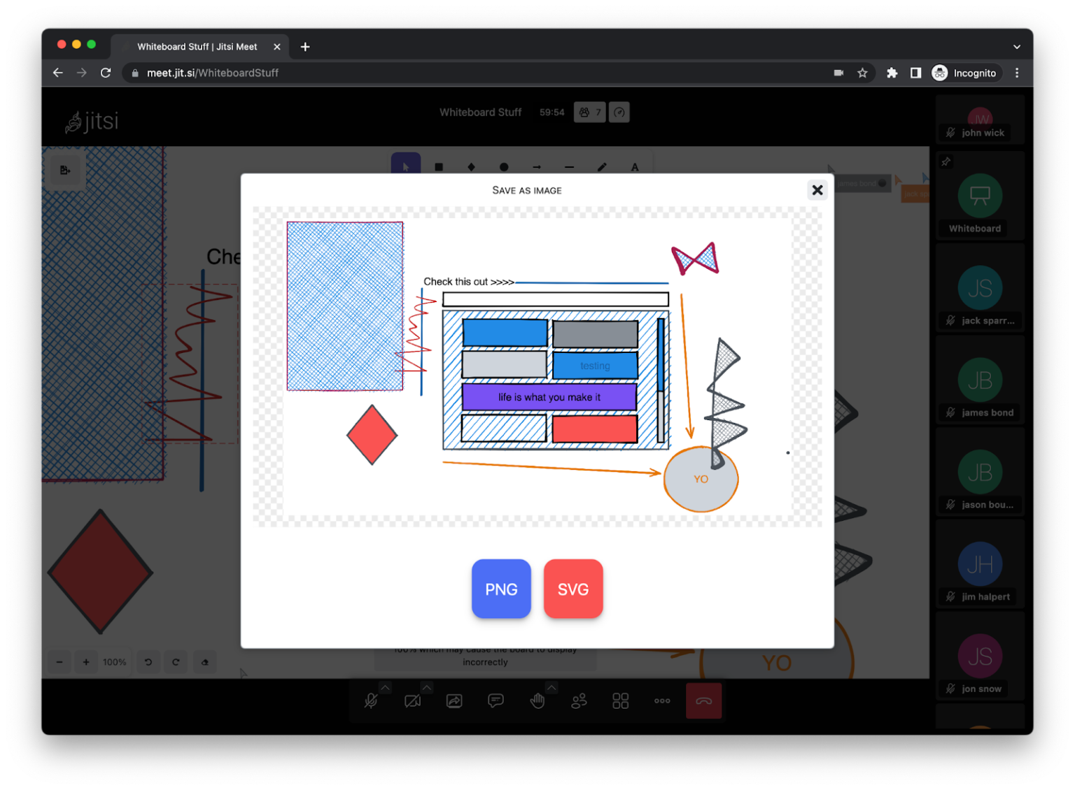Select the arrow tool
This screenshot has width=1075, height=790.
coord(537,166)
